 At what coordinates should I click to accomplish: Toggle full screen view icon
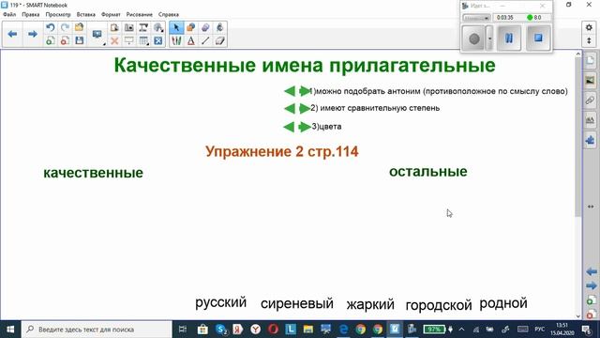pos(158,40)
